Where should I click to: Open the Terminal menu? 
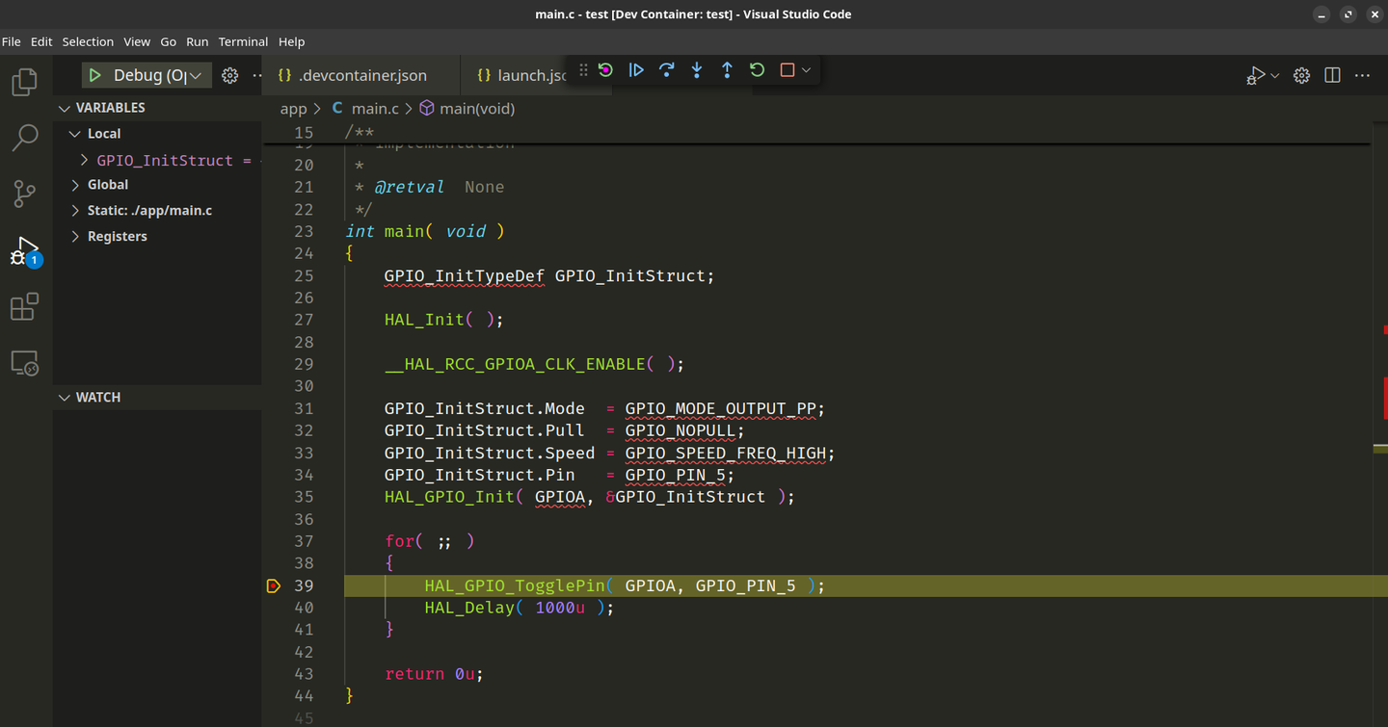[243, 41]
